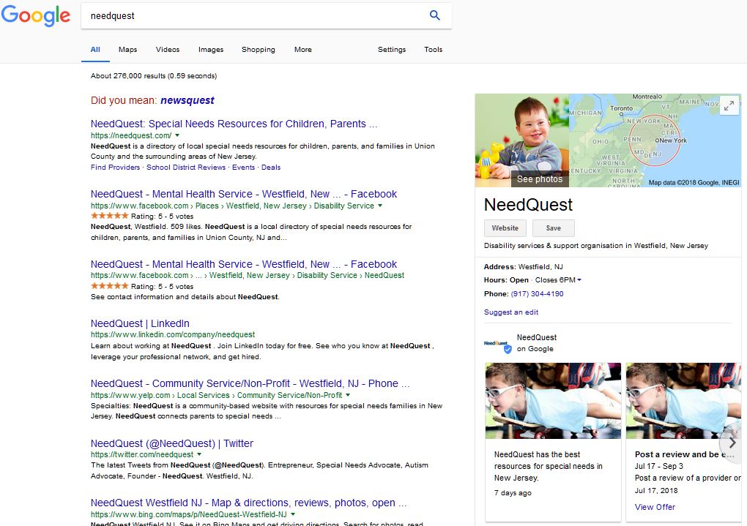Viewport: 747px width, 526px height.
Task: Open the Deals sitelink
Action: coord(270,168)
